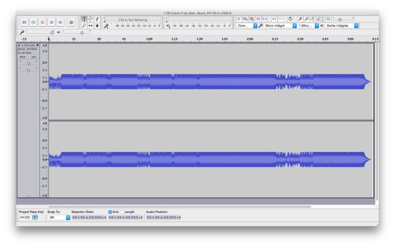This screenshot has width=395, height=248.
Task: Fit selection in window zoom icon
Action: pyautogui.click(x=313, y=19)
